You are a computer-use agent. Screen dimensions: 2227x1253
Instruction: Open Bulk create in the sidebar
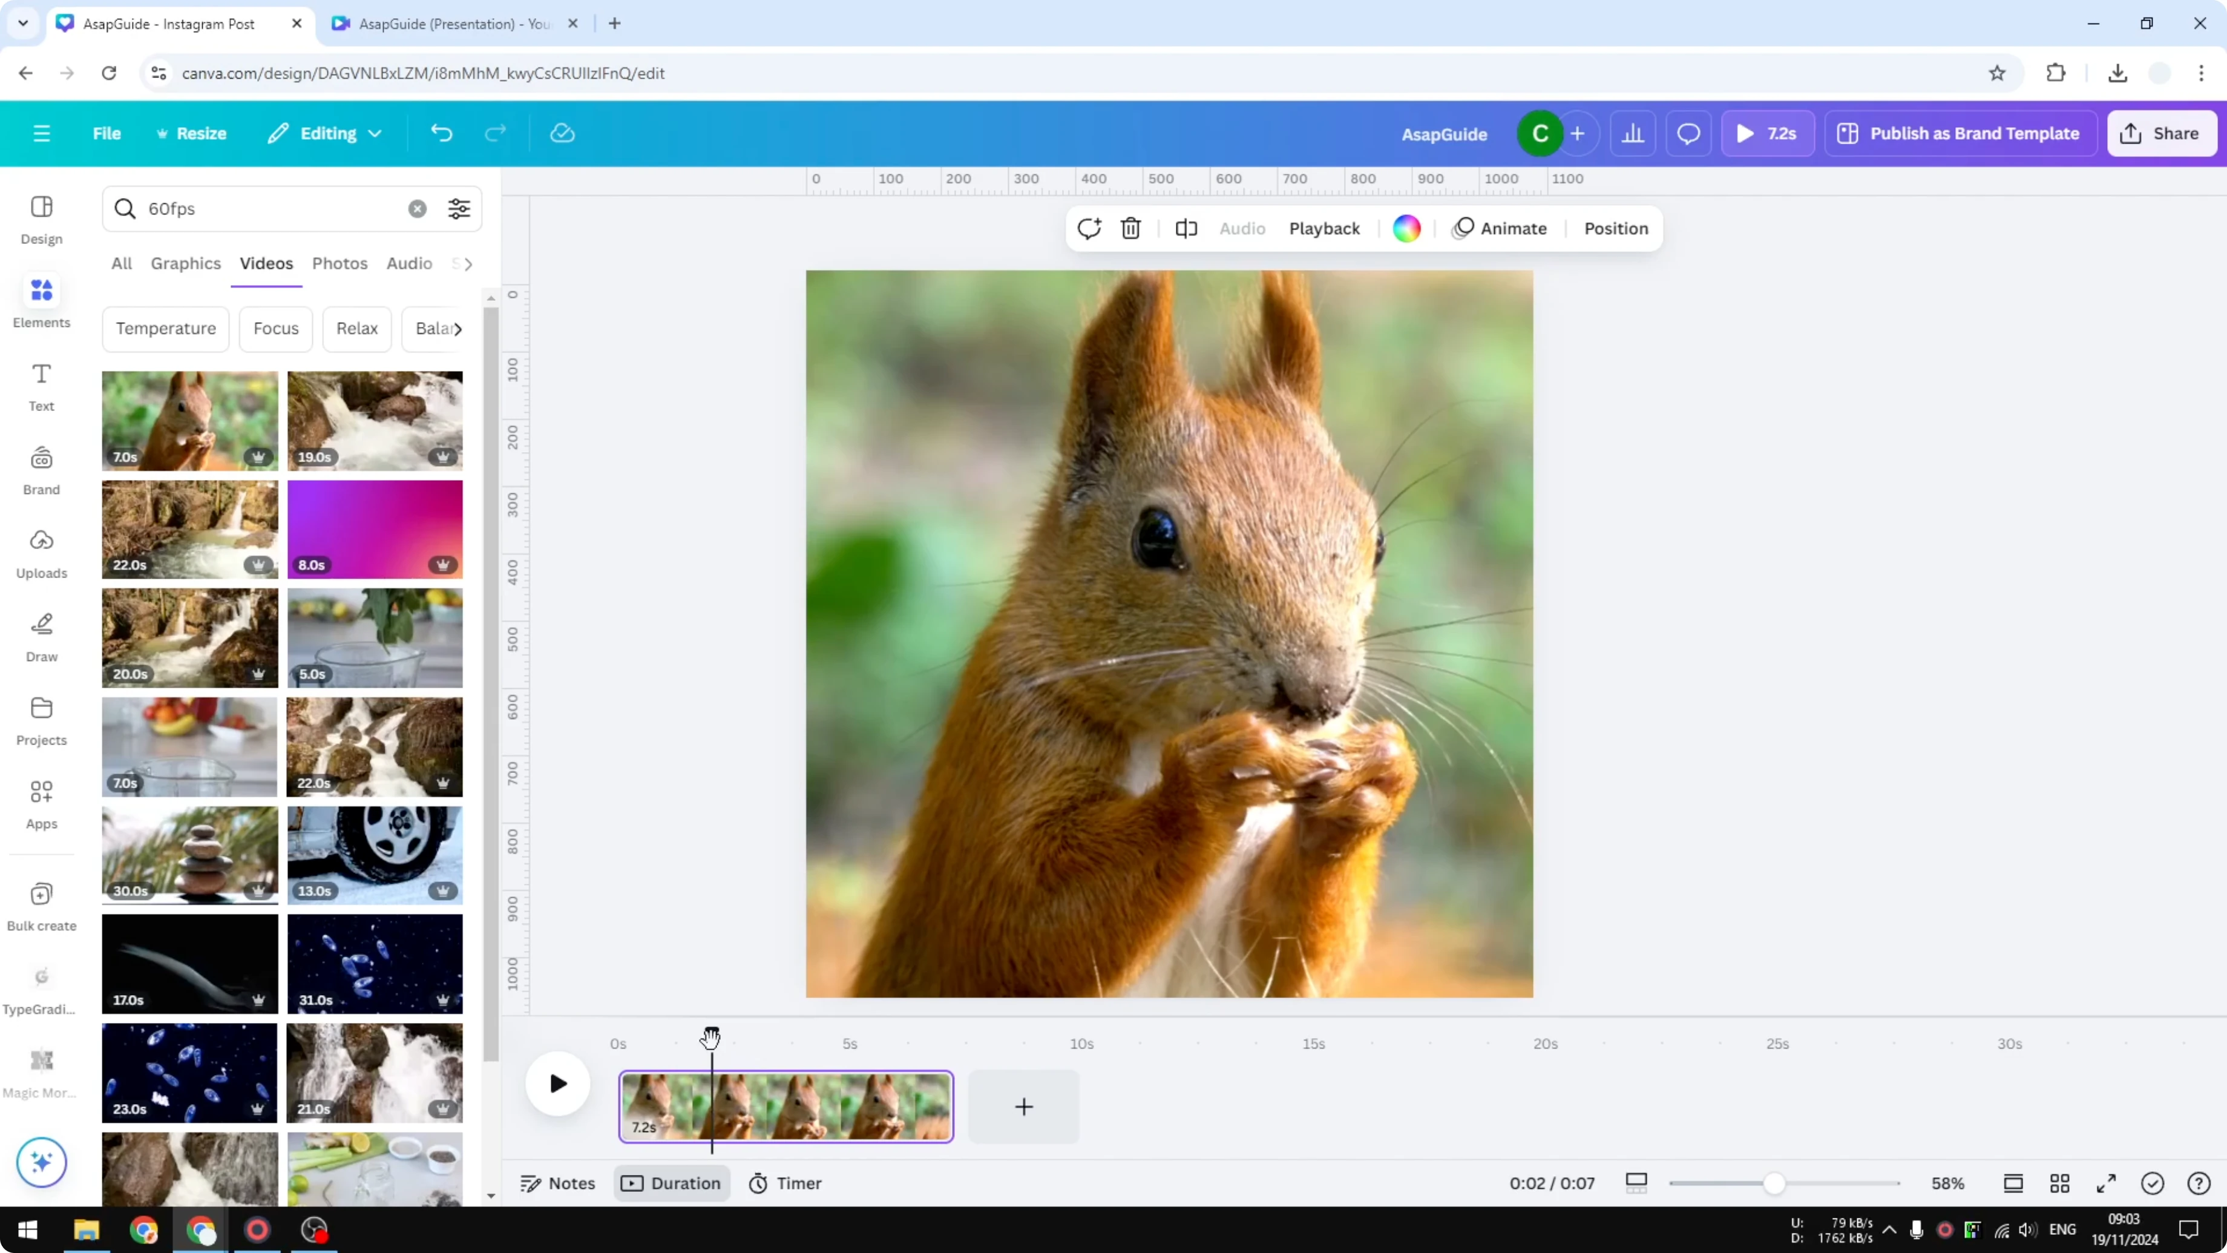tap(41, 906)
